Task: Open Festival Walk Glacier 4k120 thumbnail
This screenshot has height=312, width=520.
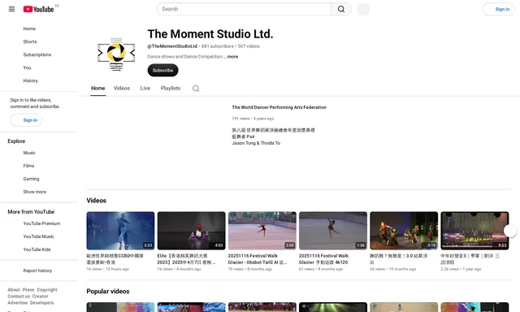Action: click(x=333, y=231)
